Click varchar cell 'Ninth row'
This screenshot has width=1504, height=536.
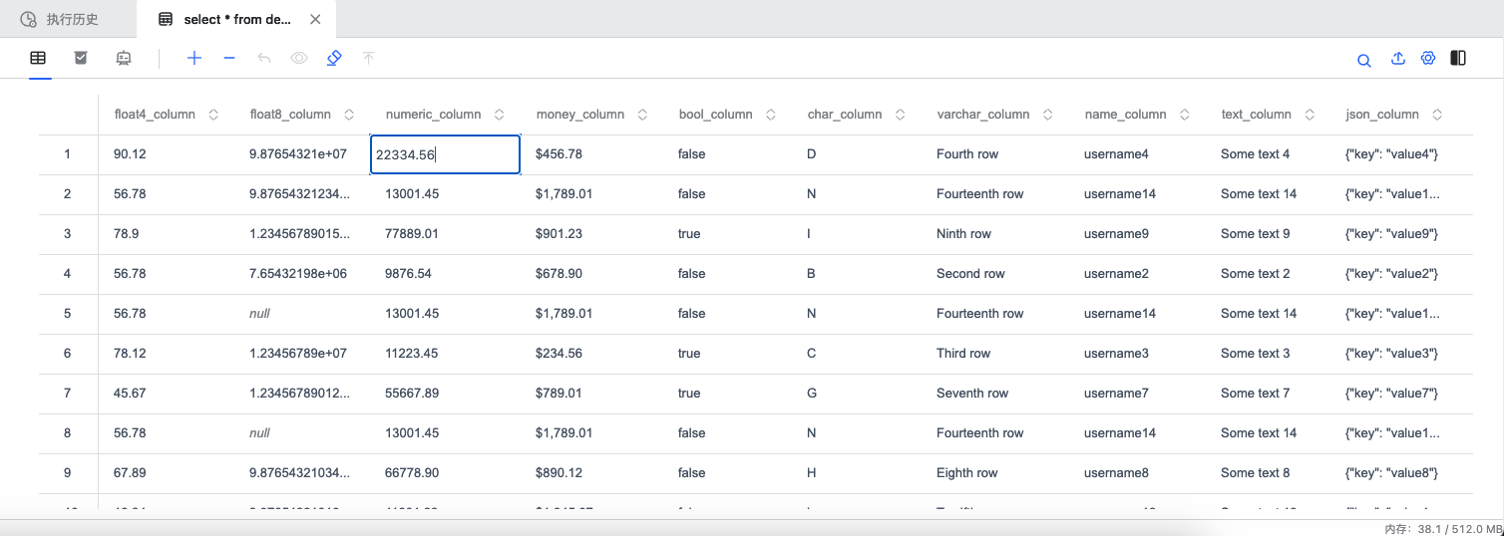tap(963, 234)
